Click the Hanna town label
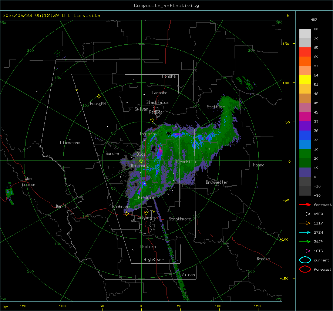Screen dimensions: 333x311 259,165
